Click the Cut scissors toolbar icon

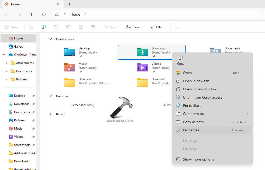click(x=31, y=27)
